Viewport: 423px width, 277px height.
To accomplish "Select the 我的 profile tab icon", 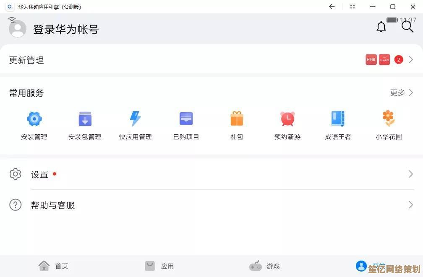I will 361,266.
